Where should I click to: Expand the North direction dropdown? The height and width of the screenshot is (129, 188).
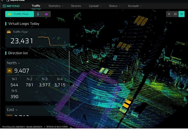pyautogui.click(x=13, y=63)
